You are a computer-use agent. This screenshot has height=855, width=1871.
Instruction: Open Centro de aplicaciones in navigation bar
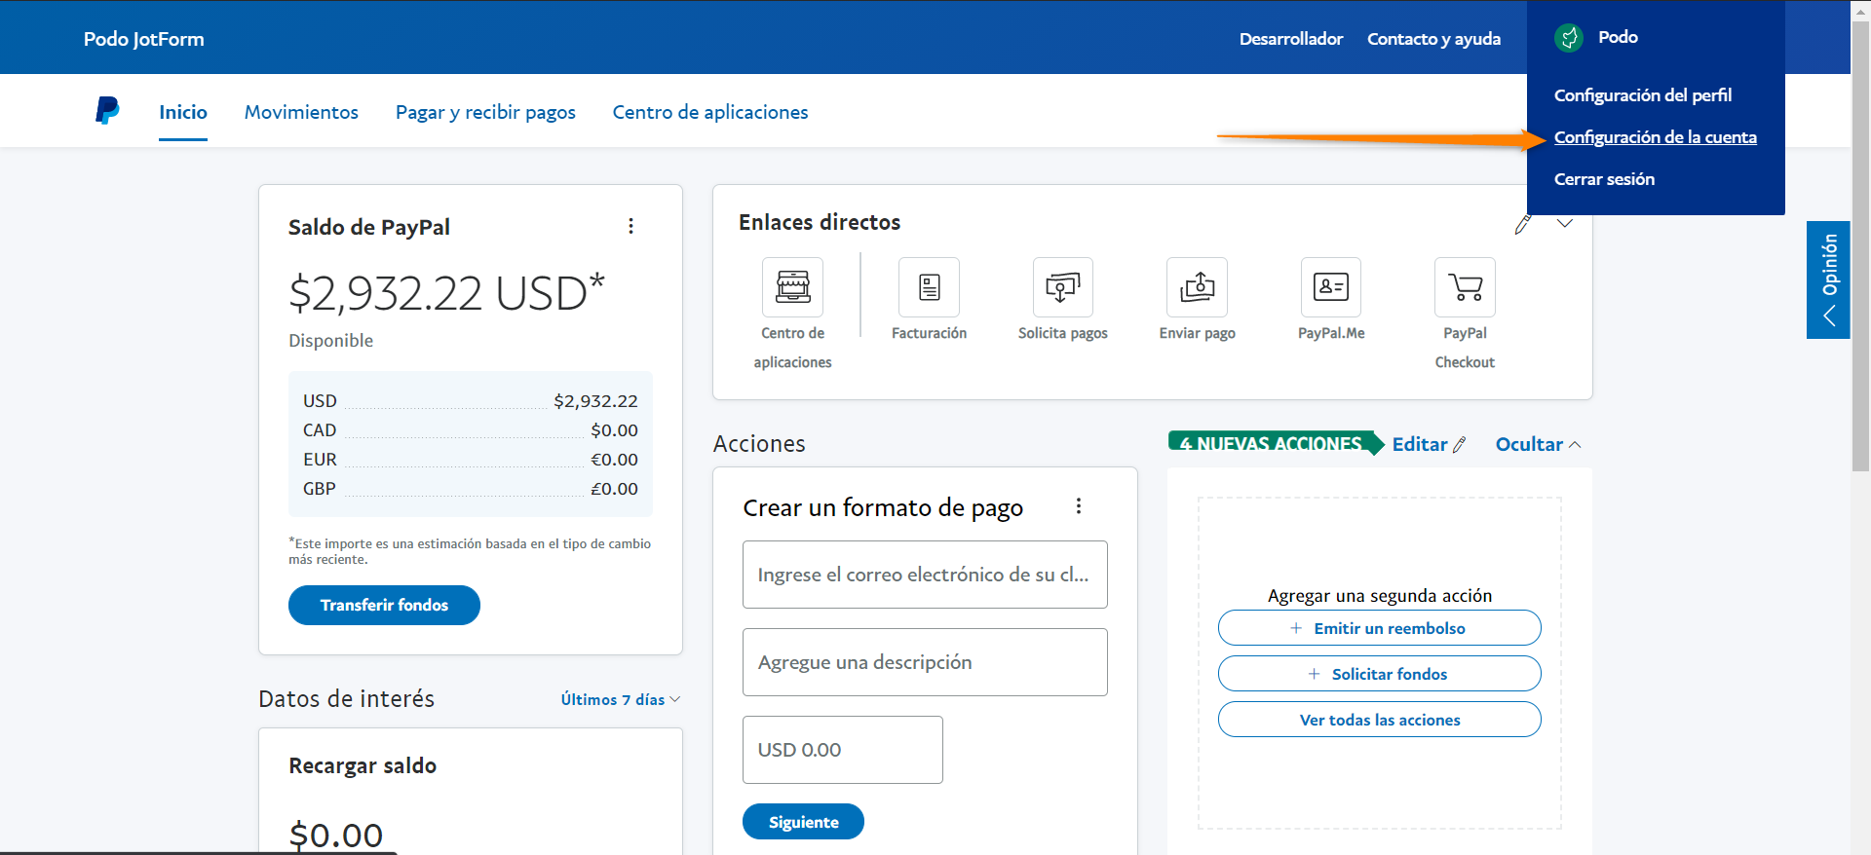pos(710,112)
